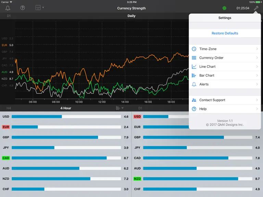Open the panel layout selector icon

click(40, 8)
